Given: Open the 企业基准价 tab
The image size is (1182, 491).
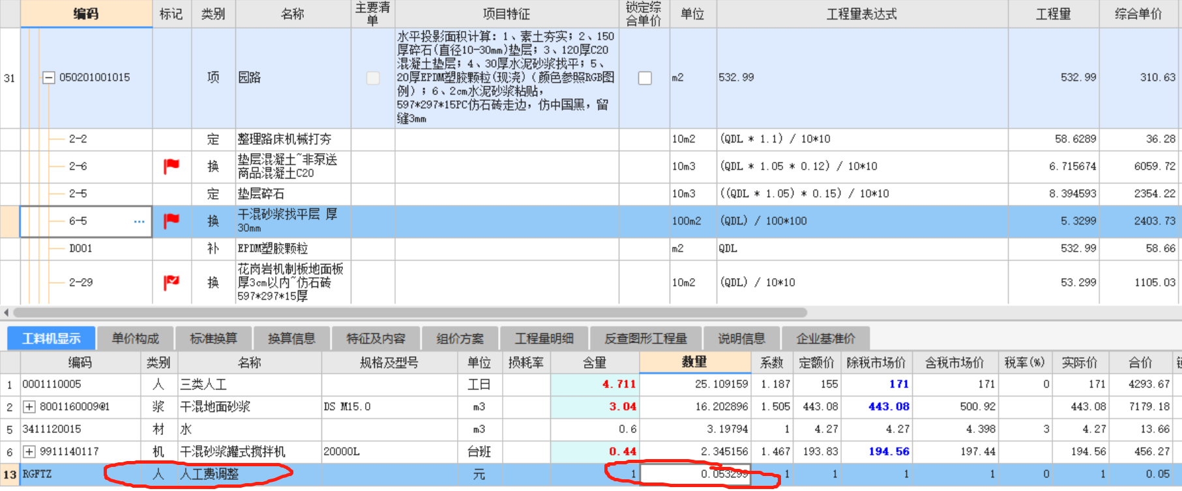Looking at the screenshot, I should 825,339.
